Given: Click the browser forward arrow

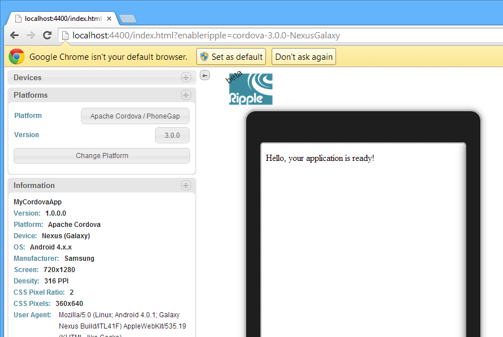Looking at the screenshot, I should [x=31, y=35].
